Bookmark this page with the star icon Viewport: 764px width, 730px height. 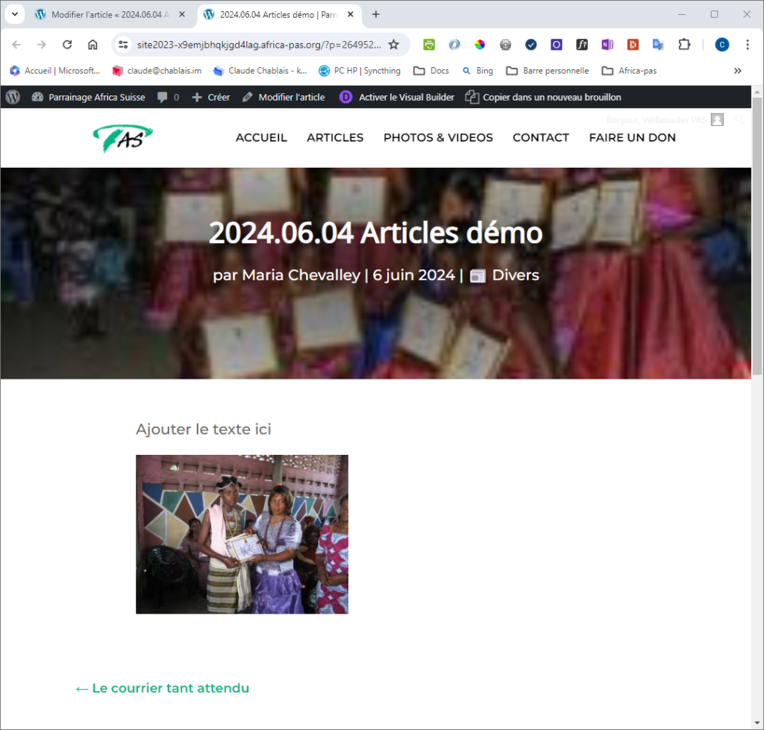click(x=394, y=45)
